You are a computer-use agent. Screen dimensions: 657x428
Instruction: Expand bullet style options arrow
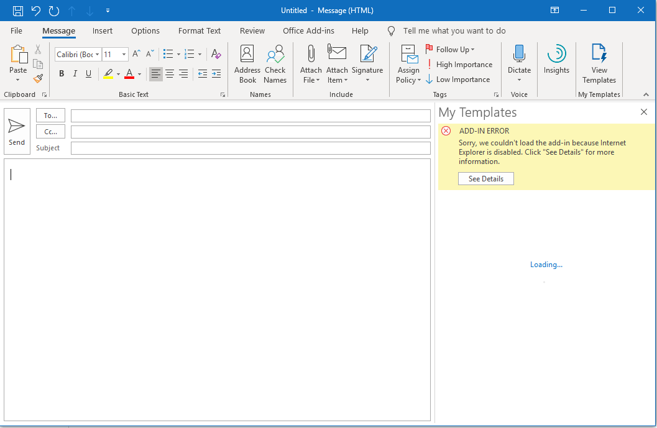click(178, 54)
